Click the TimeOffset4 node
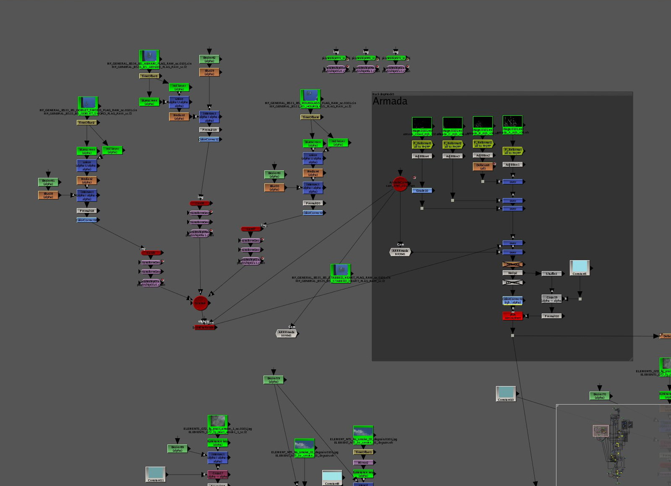Screen dimensions: 671x486 [311, 117]
